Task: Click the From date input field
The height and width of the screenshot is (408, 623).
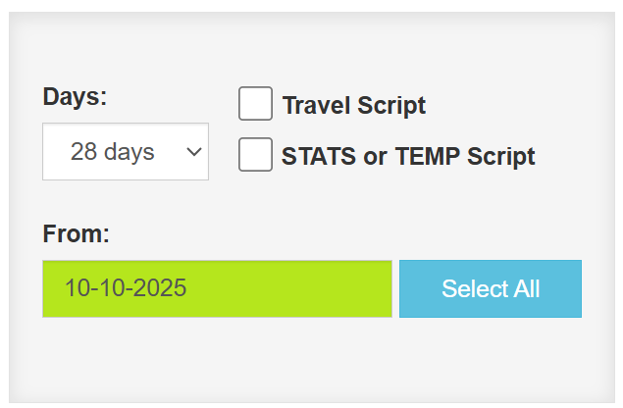Action: 217,289
